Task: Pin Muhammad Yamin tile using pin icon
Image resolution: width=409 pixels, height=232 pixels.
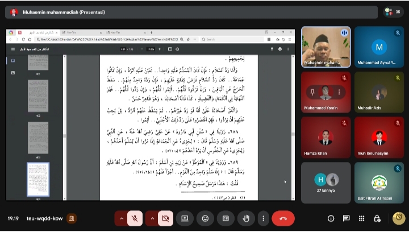Action: point(312,92)
